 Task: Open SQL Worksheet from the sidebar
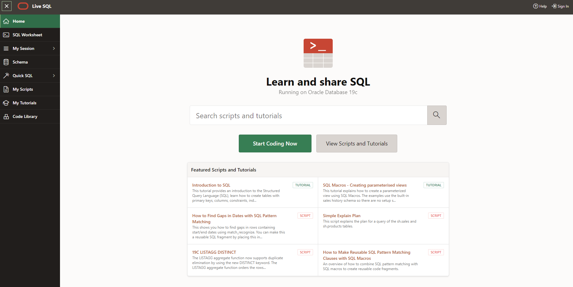tap(30, 35)
